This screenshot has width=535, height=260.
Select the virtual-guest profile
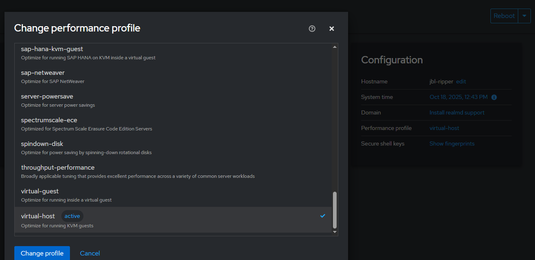tap(40, 195)
